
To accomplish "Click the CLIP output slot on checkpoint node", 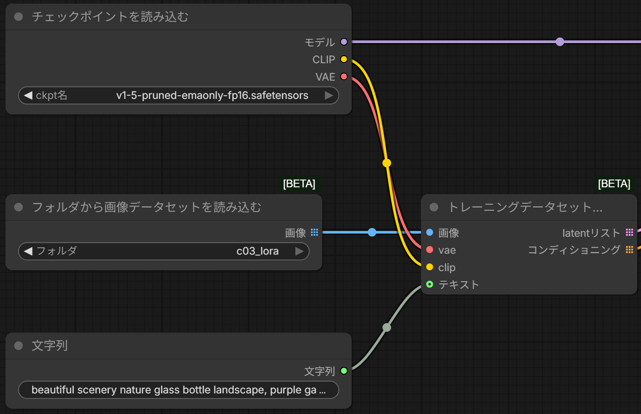I will pyautogui.click(x=344, y=60).
